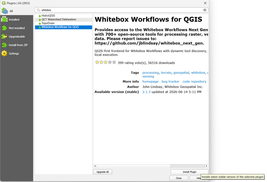Select TopoDrain in the plugin list

(x=63, y=23)
